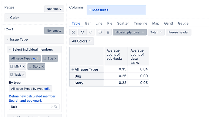The image size is (209, 117).
Task: Redo the report change
Action: point(91,32)
